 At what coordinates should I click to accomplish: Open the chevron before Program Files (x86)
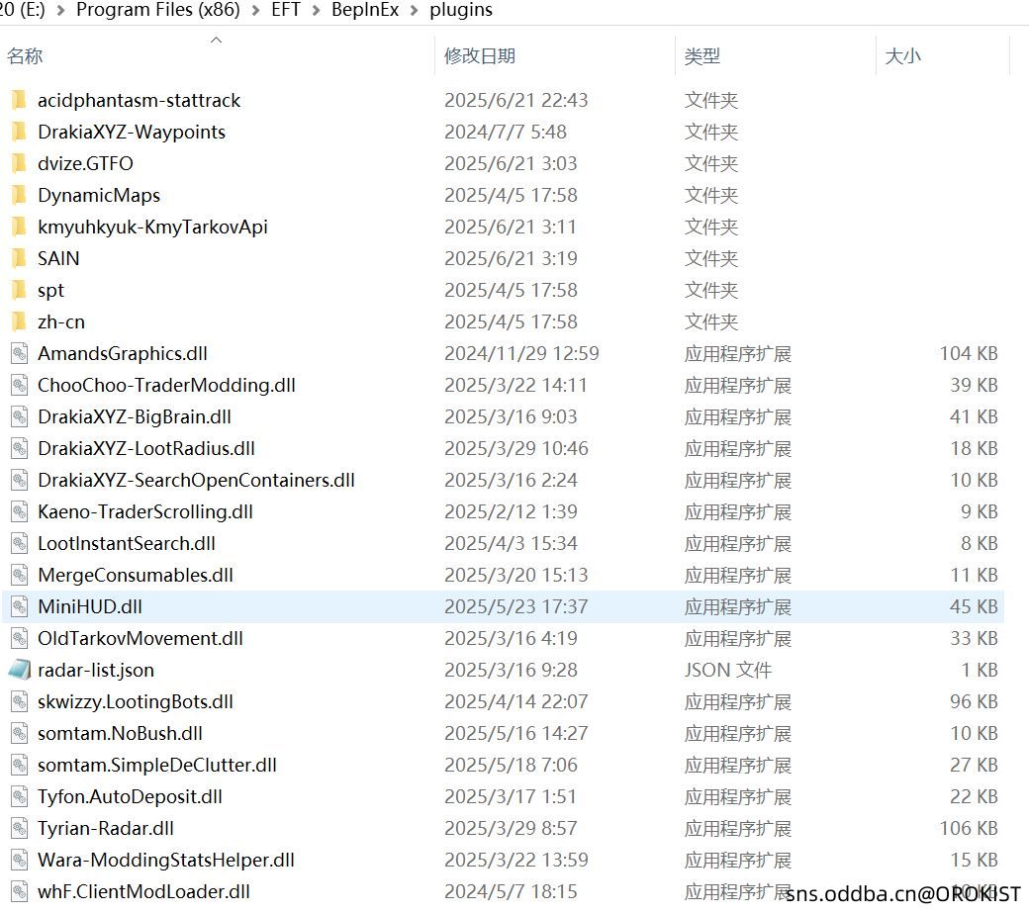tap(61, 11)
